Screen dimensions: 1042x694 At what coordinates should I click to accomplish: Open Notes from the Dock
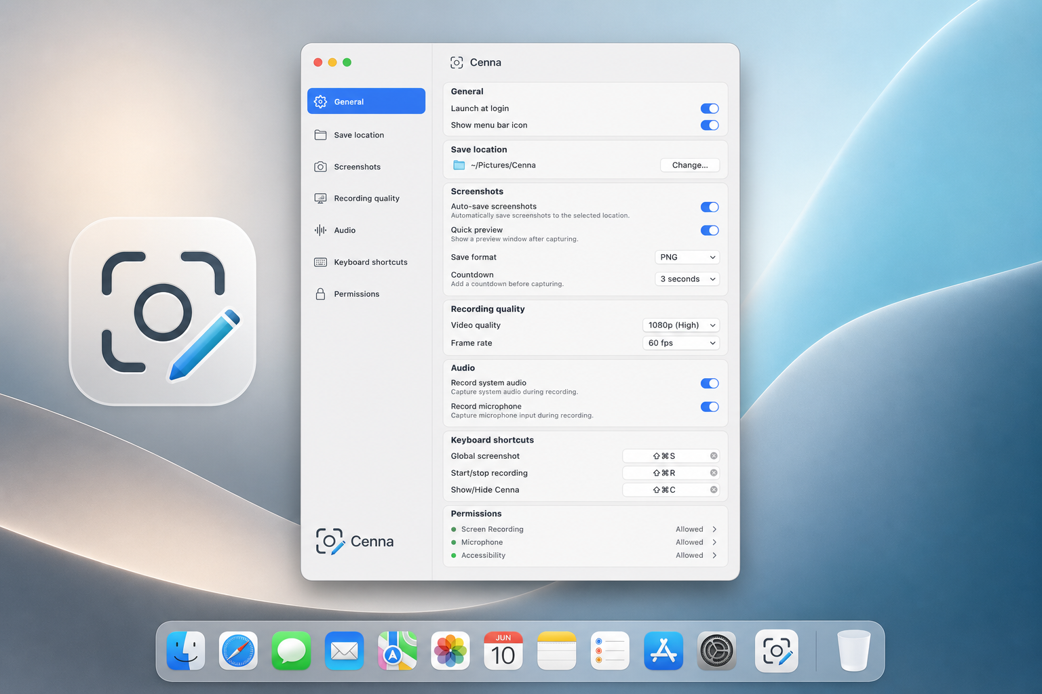(x=556, y=651)
